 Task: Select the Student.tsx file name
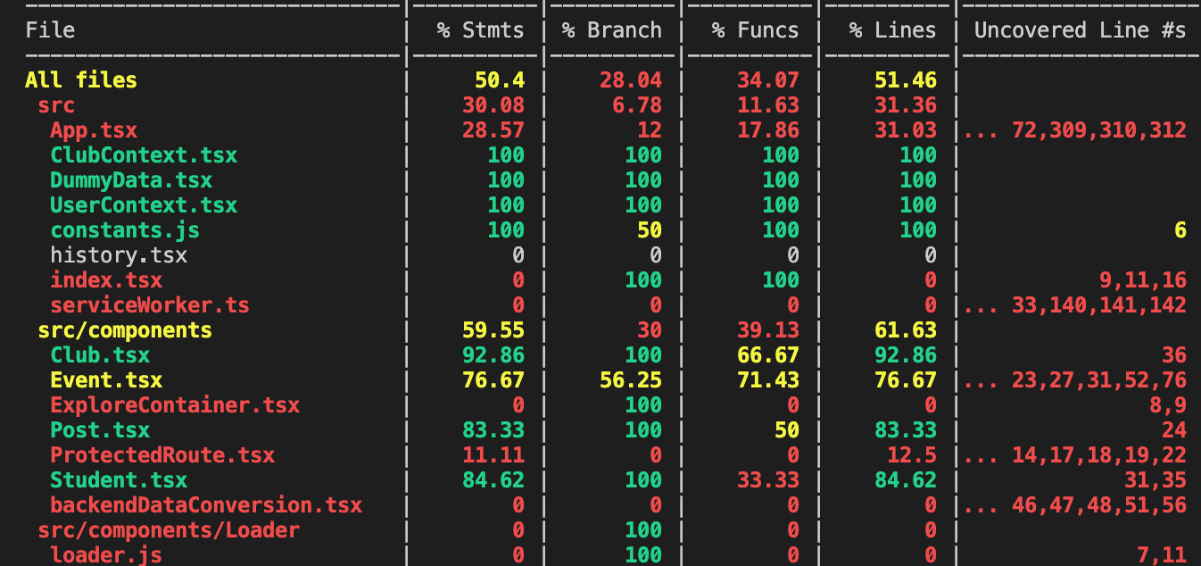pyautogui.click(x=119, y=480)
